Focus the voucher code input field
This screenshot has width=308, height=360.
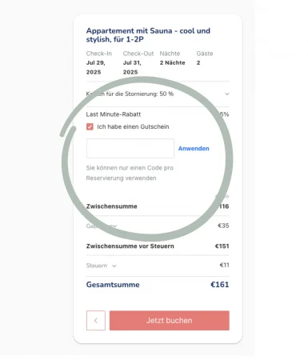[x=130, y=148]
